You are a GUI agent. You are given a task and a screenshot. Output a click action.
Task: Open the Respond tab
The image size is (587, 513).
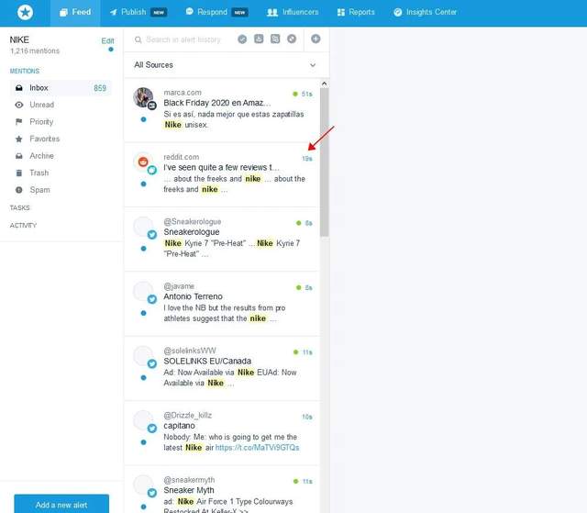pyautogui.click(x=216, y=12)
